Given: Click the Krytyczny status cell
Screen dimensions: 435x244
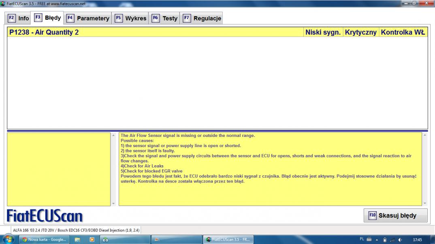Looking at the screenshot, I should 360,32.
